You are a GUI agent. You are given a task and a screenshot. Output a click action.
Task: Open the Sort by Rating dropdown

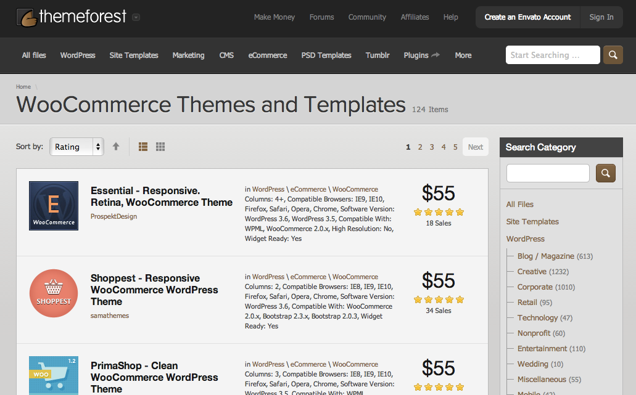77,147
